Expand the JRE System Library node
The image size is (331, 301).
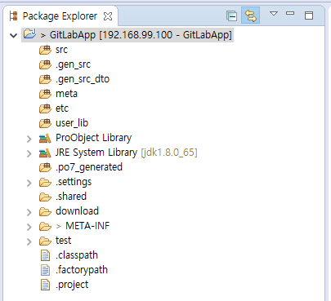29,153
